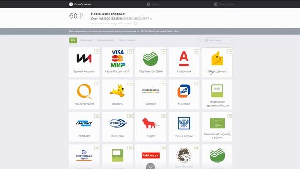Select the Сбербанк Онлайн payment tile

151,62
